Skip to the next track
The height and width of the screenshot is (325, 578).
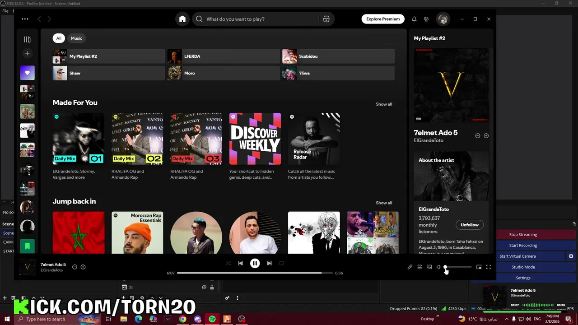(x=269, y=263)
